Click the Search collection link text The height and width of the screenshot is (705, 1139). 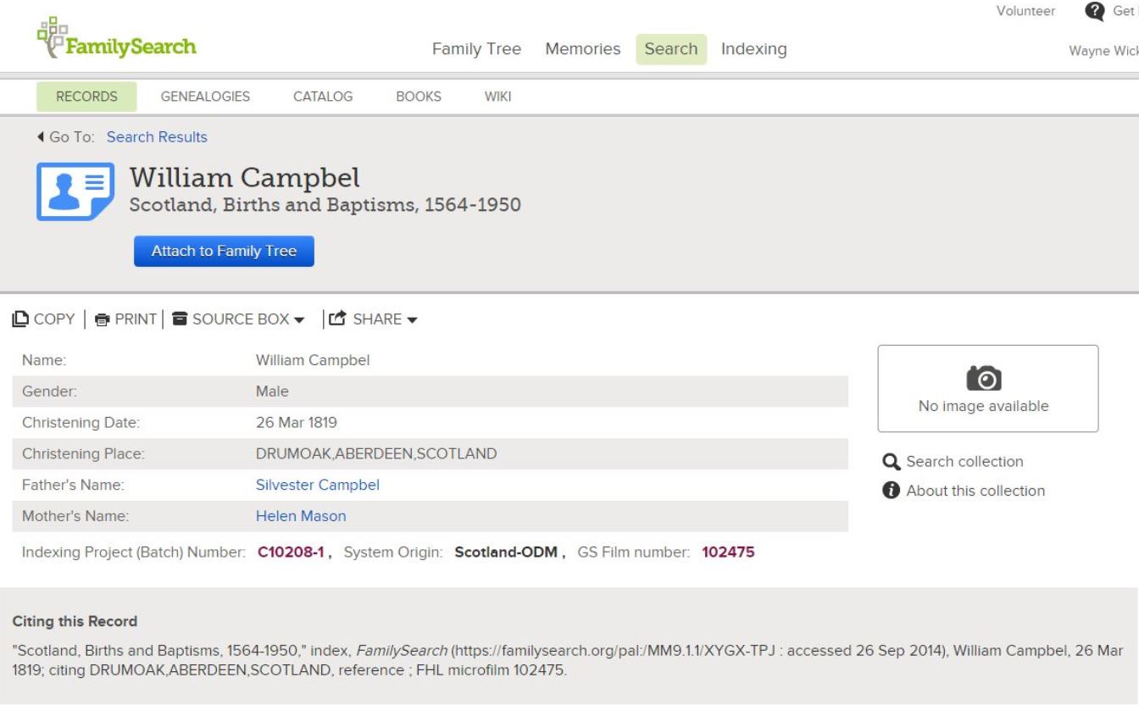pos(964,462)
